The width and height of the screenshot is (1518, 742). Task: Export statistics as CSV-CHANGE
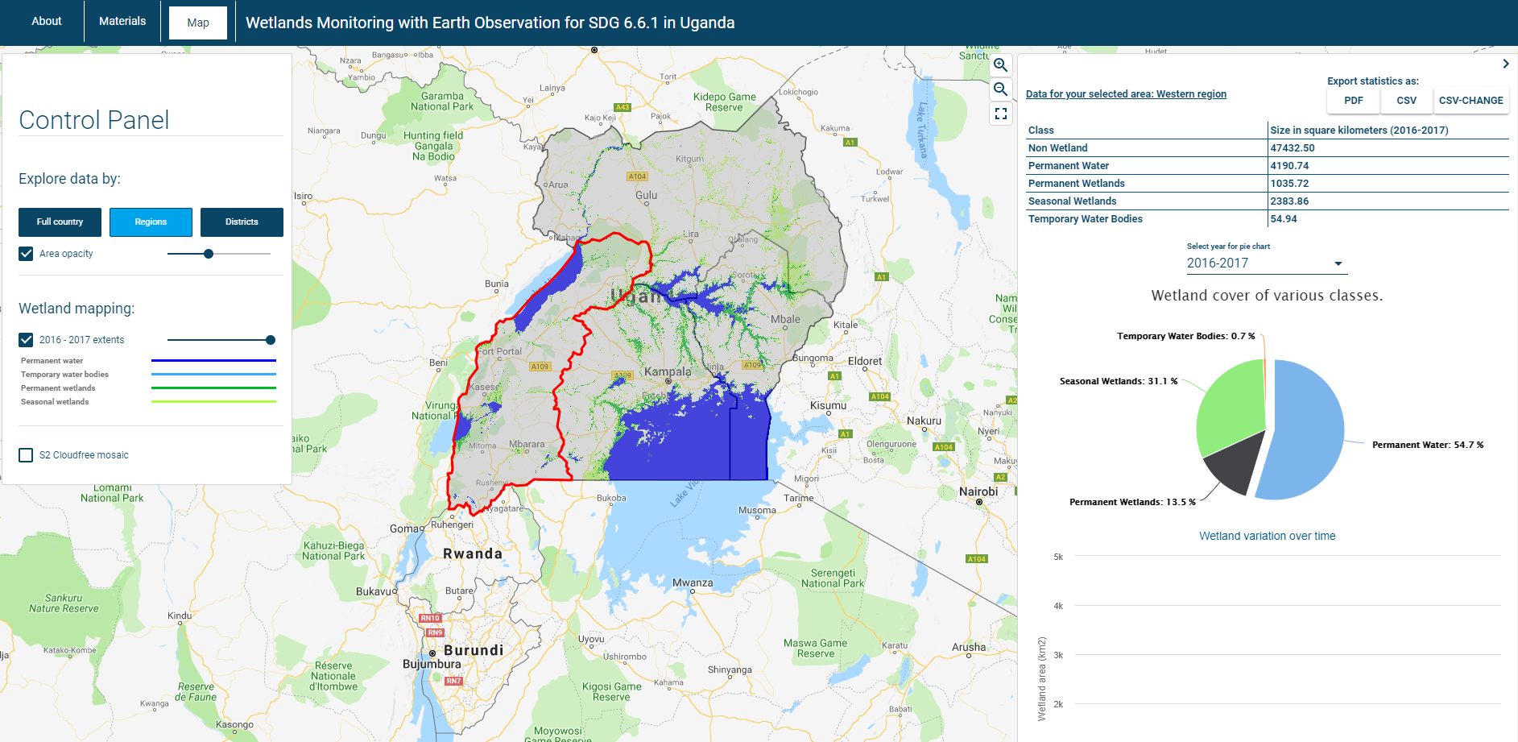coord(1471,101)
